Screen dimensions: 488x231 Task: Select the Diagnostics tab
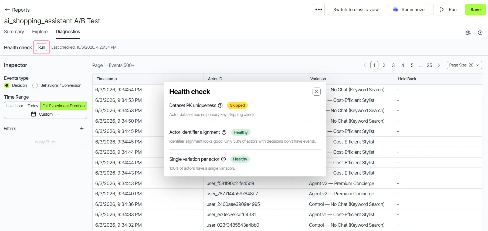(x=68, y=32)
